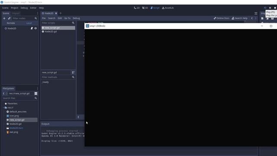Open the Project menu
The height and width of the screenshot is (156, 277).
click(x=14, y=8)
